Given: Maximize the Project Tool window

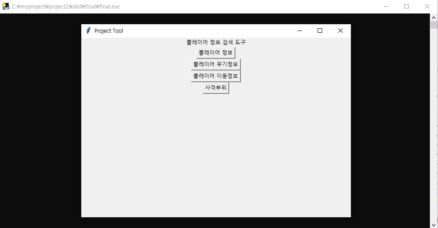Looking at the screenshot, I should click(320, 31).
